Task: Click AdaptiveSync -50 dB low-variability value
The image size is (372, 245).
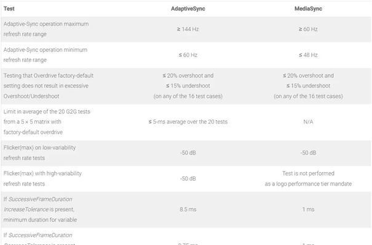Action: (x=188, y=153)
